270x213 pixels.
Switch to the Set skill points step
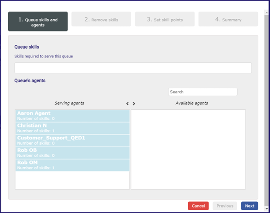point(165,19)
